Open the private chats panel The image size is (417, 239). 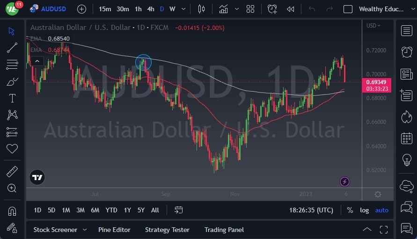pos(407,207)
